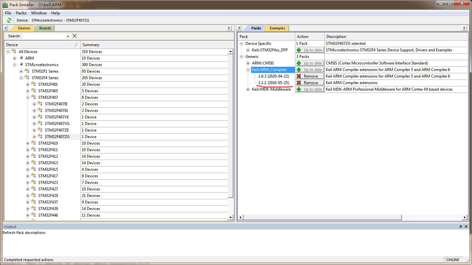The width and height of the screenshot is (472, 265).
Task: Select the STM32F405 tree item
Action: pos(48,91)
